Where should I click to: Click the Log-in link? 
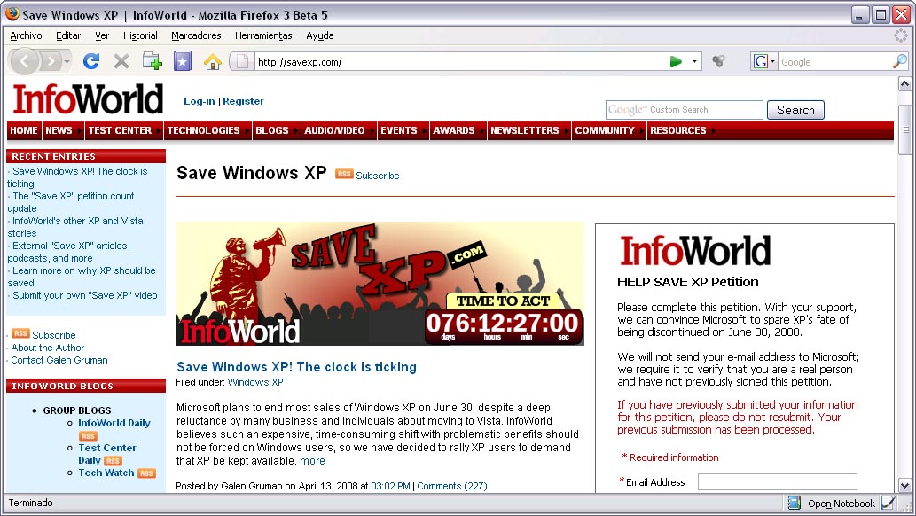point(200,101)
